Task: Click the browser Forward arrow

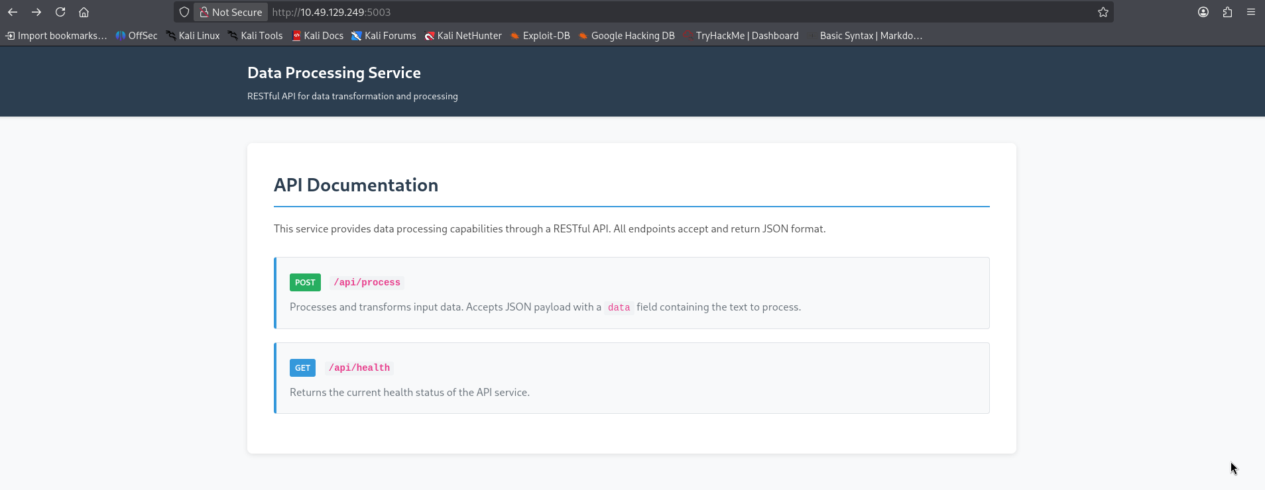Action: click(36, 12)
